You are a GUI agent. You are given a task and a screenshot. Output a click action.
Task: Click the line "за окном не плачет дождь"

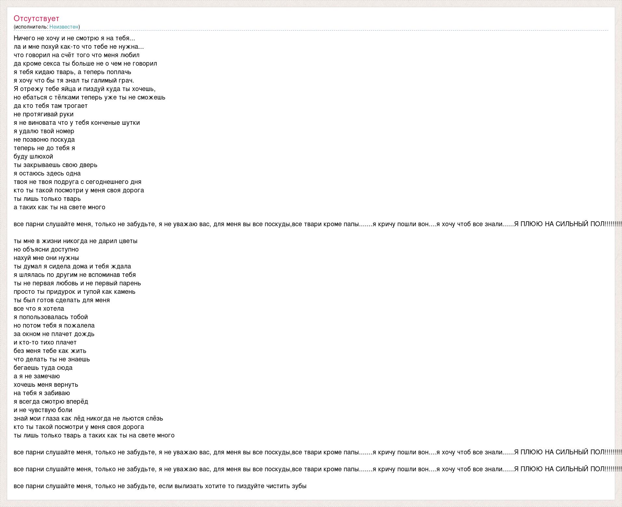54,334
